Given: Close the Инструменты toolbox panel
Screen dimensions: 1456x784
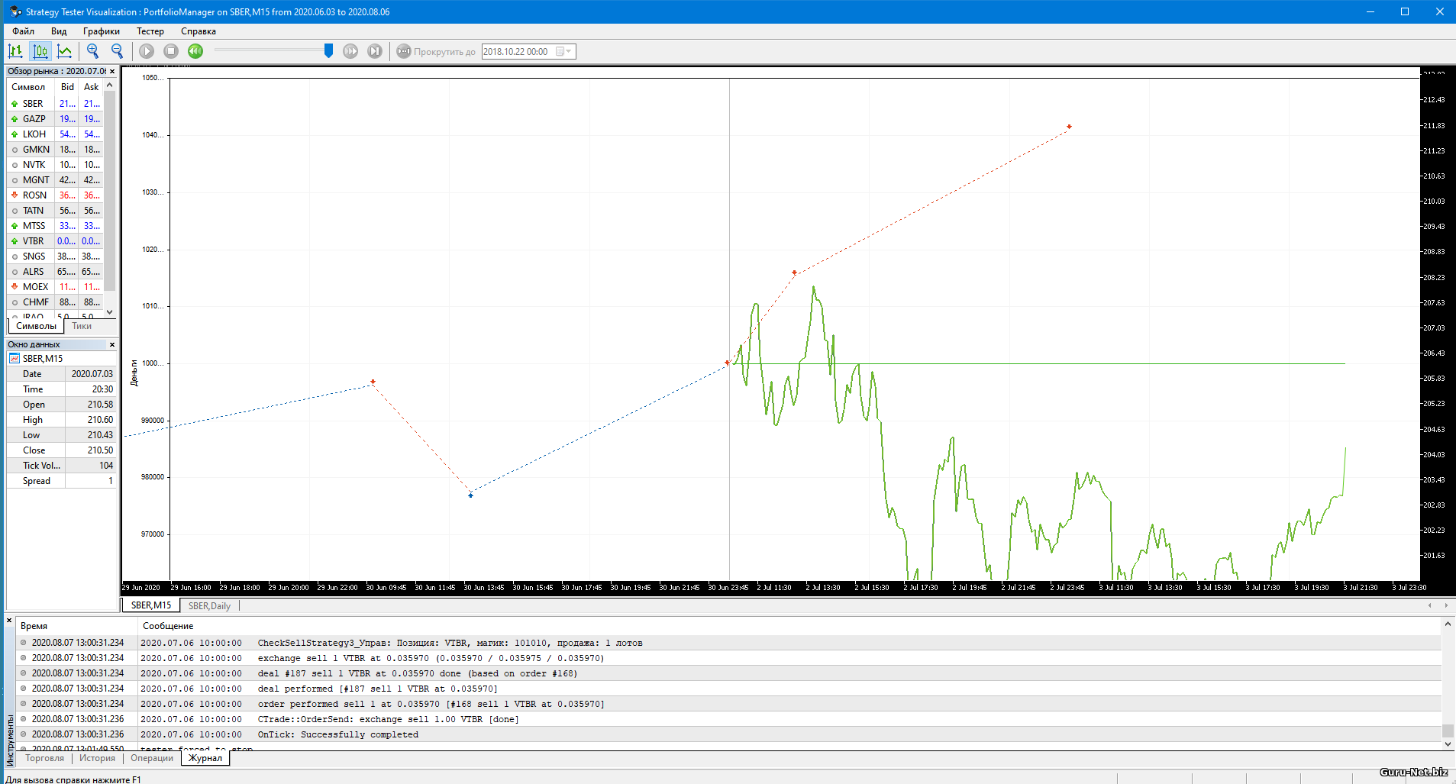Looking at the screenshot, I should (9, 621).
